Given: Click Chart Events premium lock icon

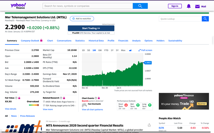Looking at the screenshot, I should (x=99, y=98).
